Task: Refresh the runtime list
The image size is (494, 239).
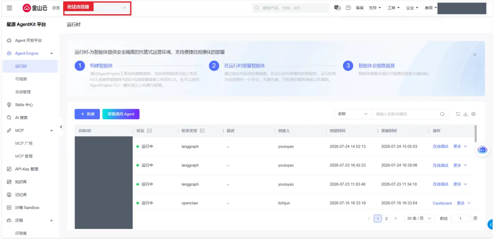Action: (458, 114)
